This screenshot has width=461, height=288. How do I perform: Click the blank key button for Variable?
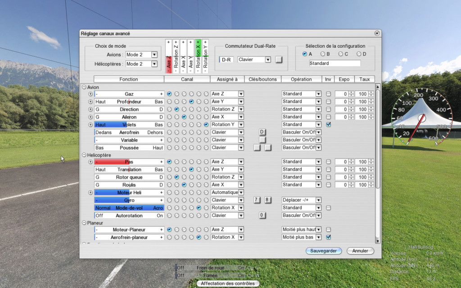(x=262, y=140)
